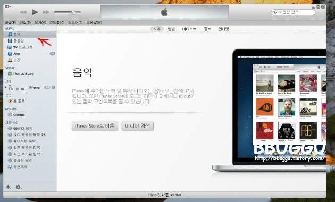Click the Apple logo status display
This screenshot has width=335, height=202.
click(x=164, y=12)
